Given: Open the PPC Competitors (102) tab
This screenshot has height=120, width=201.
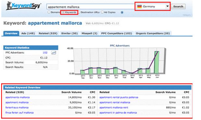Looking at the screenshot, I should click(x=116, y=33).
